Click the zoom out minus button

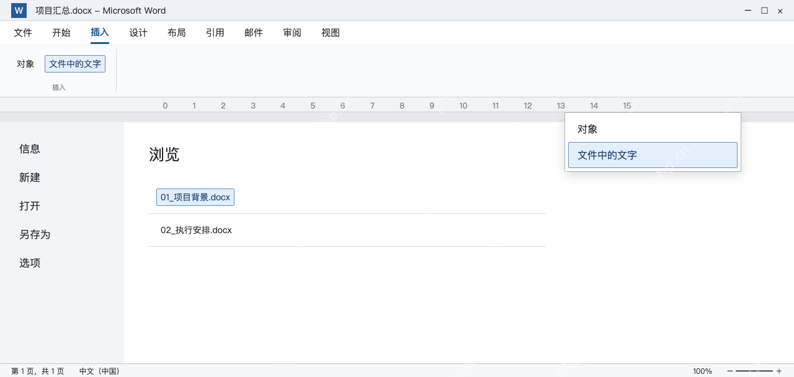pyautogui.click(x=730, y=371)
